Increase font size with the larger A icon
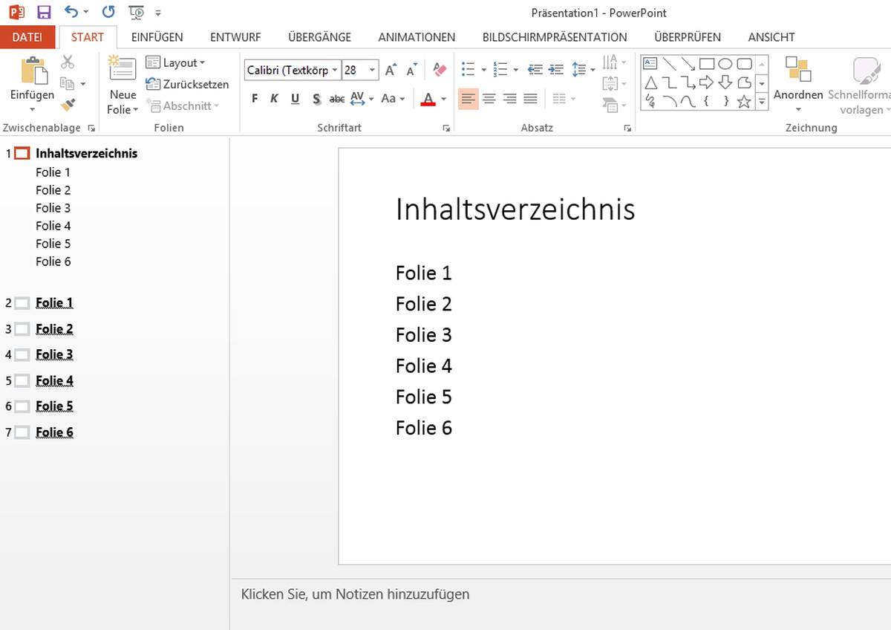This screenshot has height=630, width=891. [x=391, y=70]
